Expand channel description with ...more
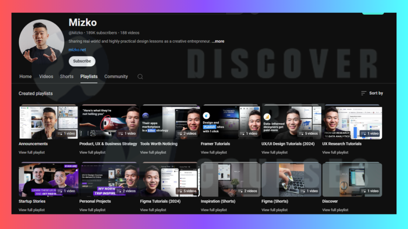This screenshot has width=408, height=229. coord(218,41)
